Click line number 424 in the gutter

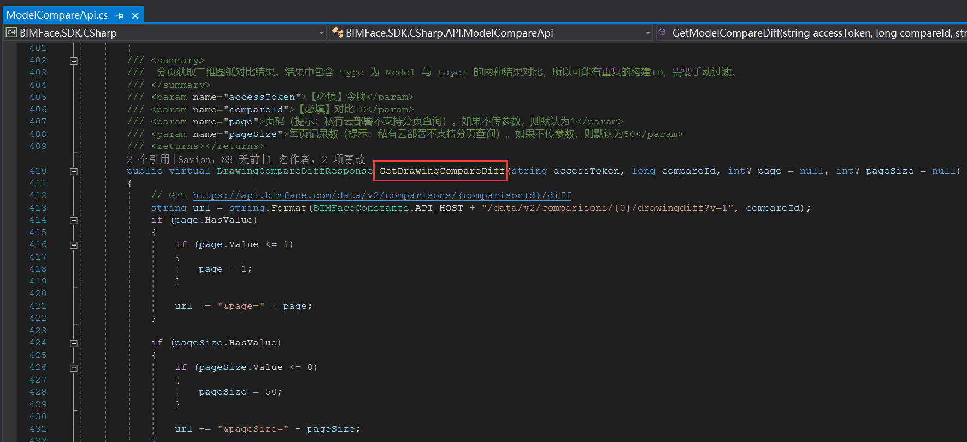(38, 343)
